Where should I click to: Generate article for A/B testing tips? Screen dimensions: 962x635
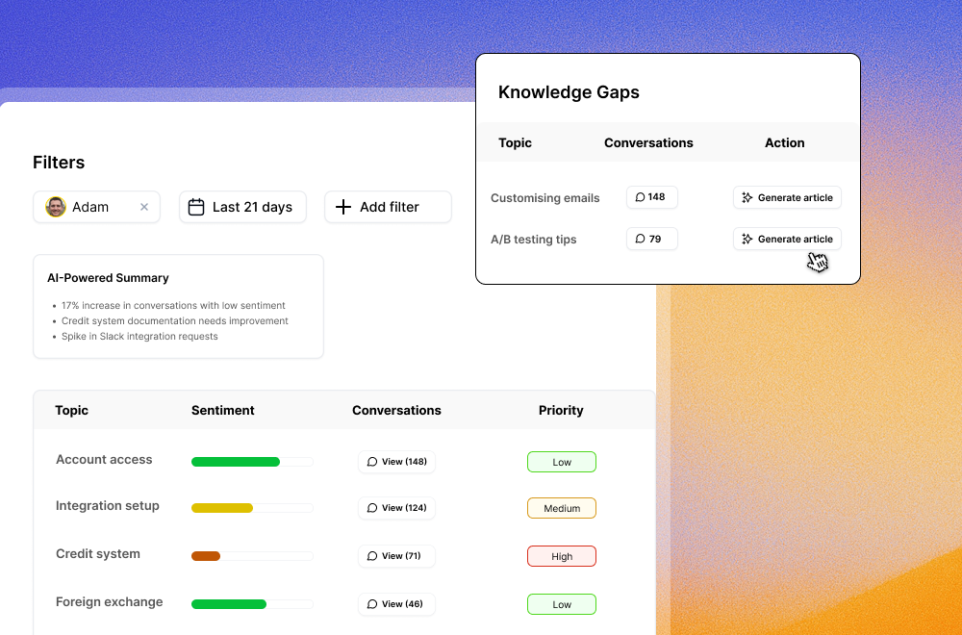point(787,239)
